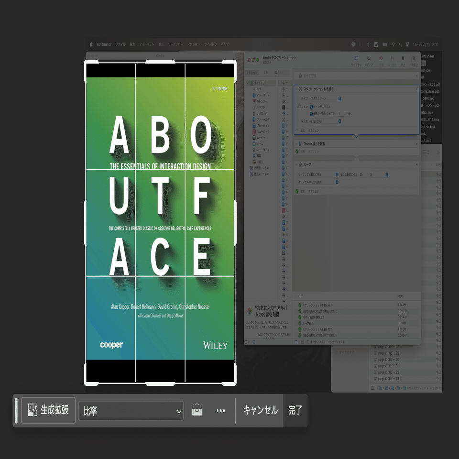Toggle the 撮るタイミングを指定 checkbox
459x459 pixels.
[x=311, y=114]
